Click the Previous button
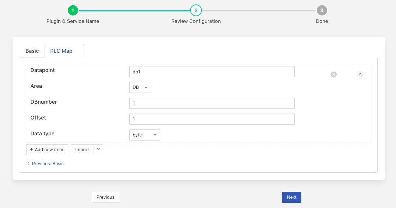396x208 pixels. coord(105,197)
